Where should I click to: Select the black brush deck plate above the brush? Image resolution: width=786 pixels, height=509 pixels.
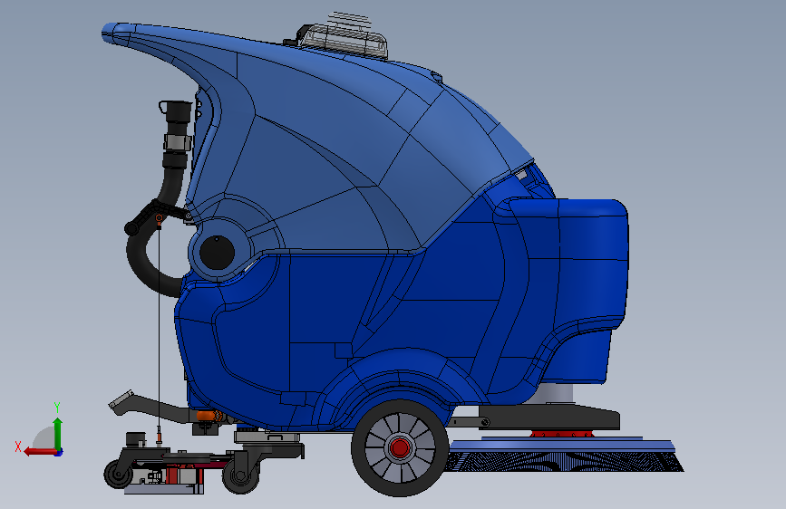click(548, 418)
